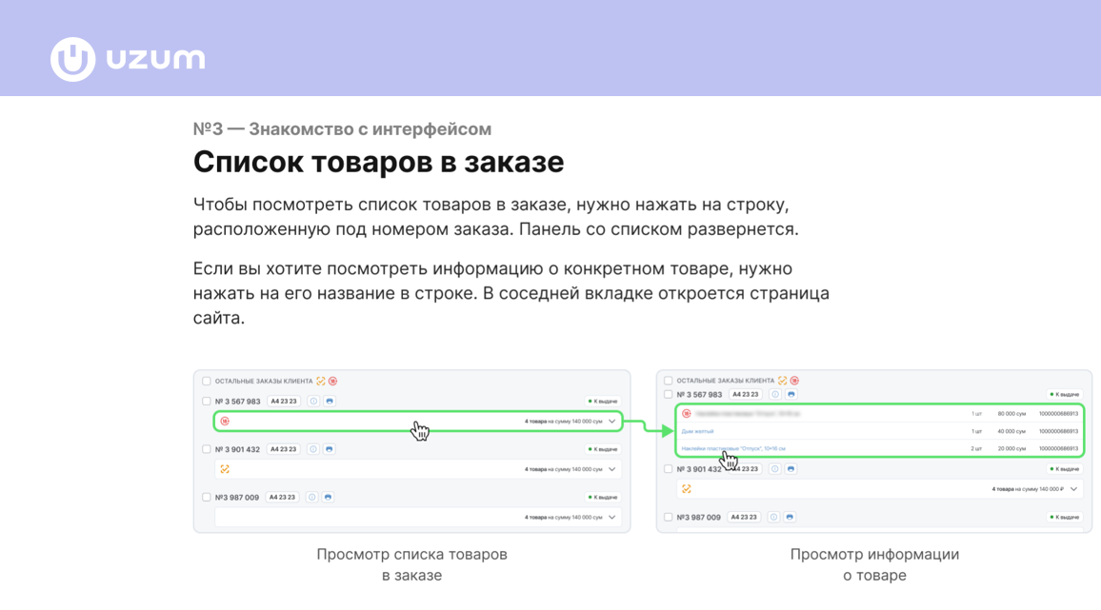The width and height of the screenshot is (1101, 610).
Task: Tick checkbox for order 3 987 009, left screenshot
Action: click(x=207, y=497)
